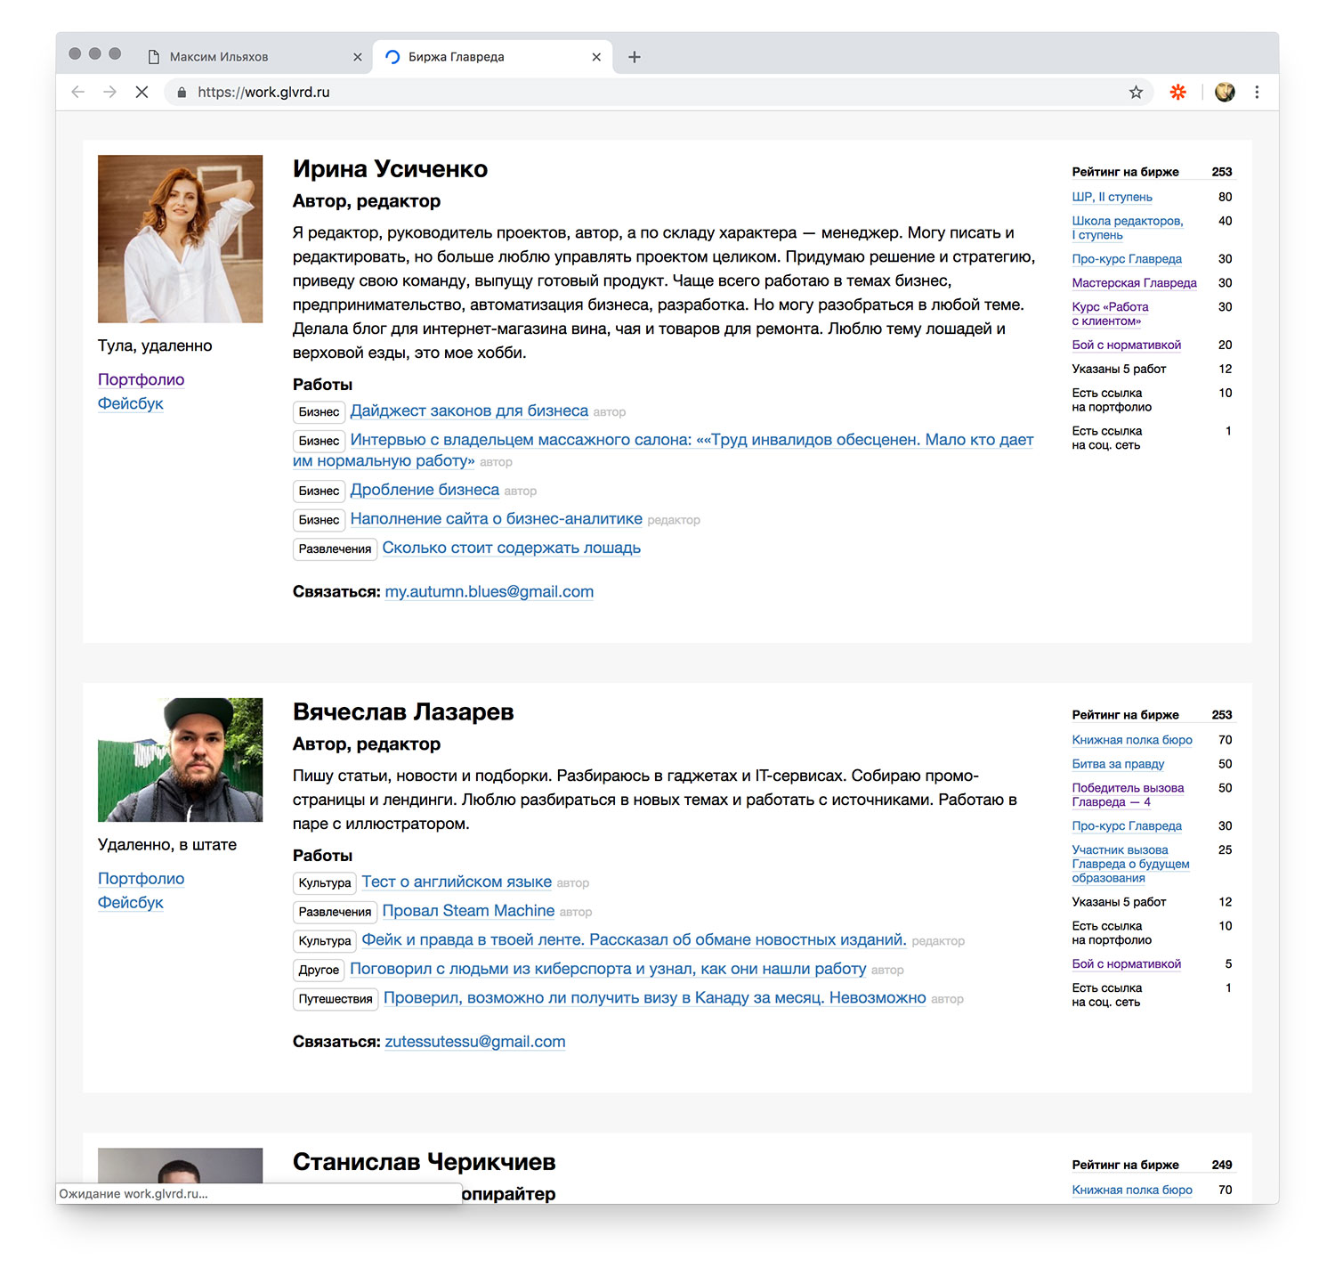Email my.autumn.blues@gmail.com

(489, 591)
